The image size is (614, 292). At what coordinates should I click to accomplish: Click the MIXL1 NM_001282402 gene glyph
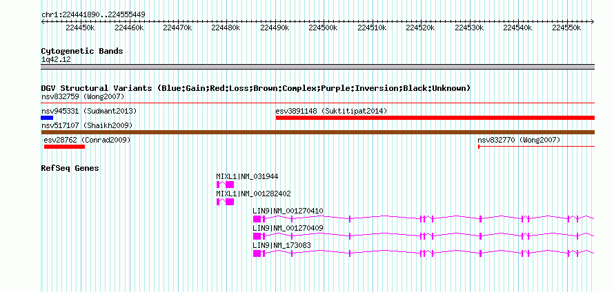pos(225,202)
